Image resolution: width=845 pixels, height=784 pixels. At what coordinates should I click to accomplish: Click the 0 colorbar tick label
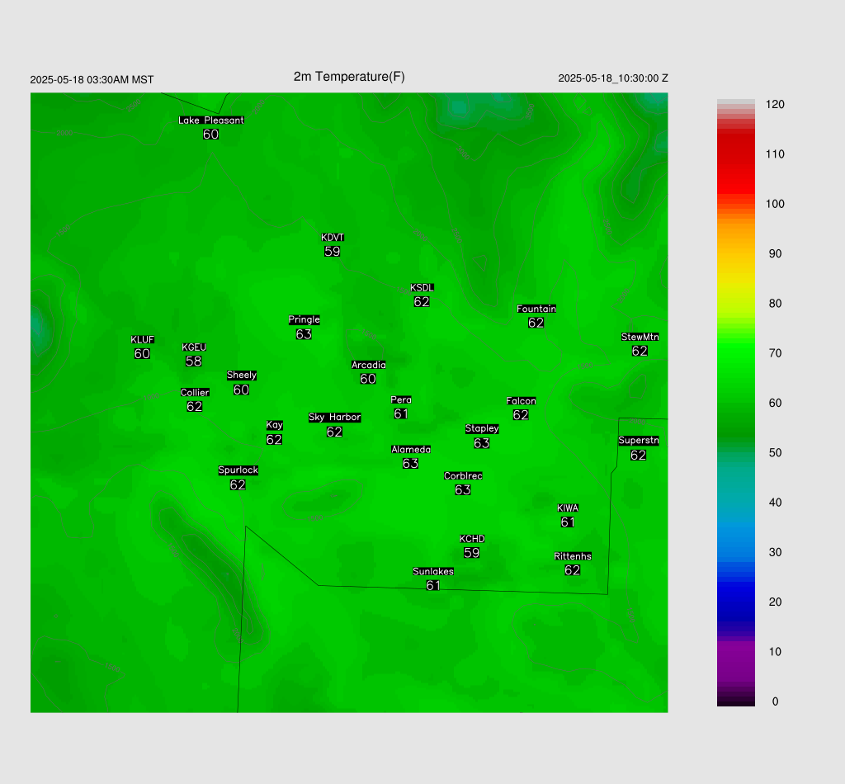(775, 701)
